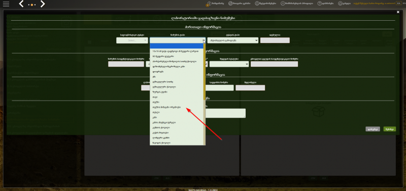The height and width of the screenshot is (191, 406).
Task: Choose ზურგის ტვინი option
Action: pyautogui.click(x=177, y=92)
